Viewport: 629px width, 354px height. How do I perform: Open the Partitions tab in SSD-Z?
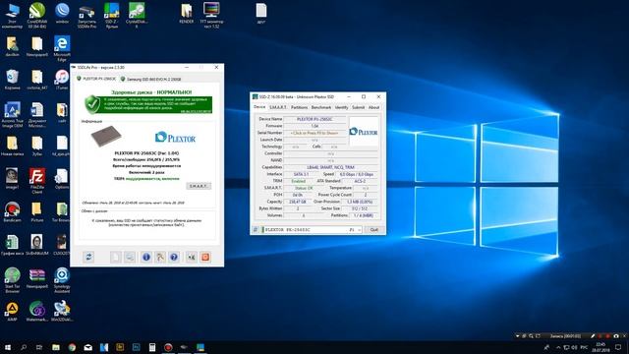tap(299, 107)
